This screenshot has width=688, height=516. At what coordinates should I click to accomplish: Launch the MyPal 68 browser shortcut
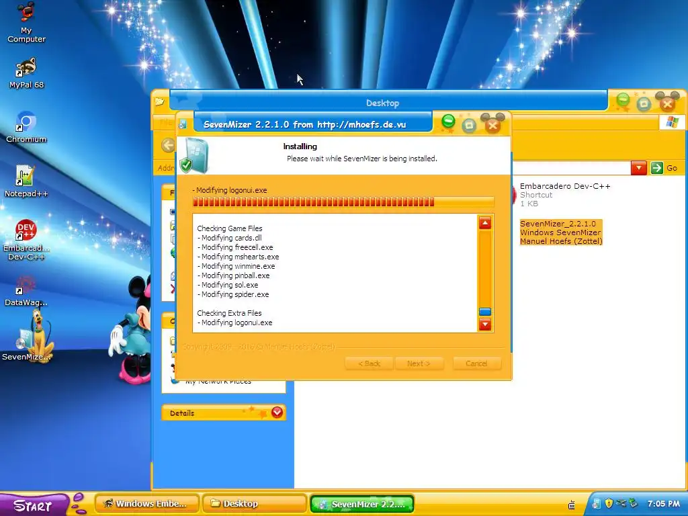(x=26, y=73)
